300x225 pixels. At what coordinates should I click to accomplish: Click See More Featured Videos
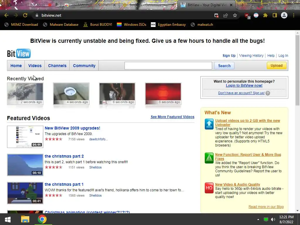click(x=172, y=117)
